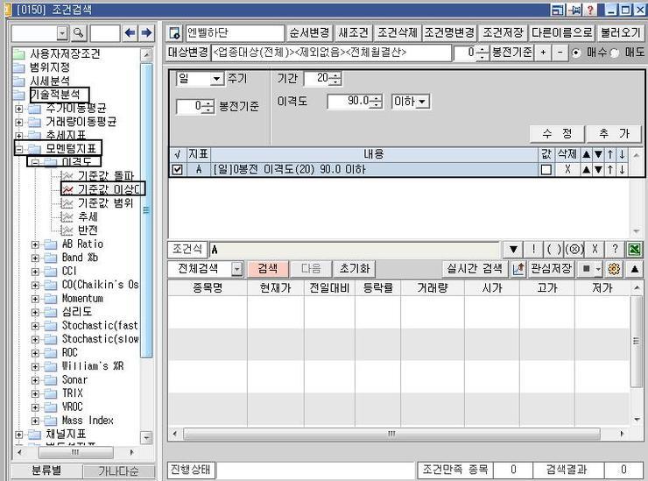Click the chart icon beside 실시간 검색
The width and height of the screenshot is (648, 481).
[x=518, y=269]
